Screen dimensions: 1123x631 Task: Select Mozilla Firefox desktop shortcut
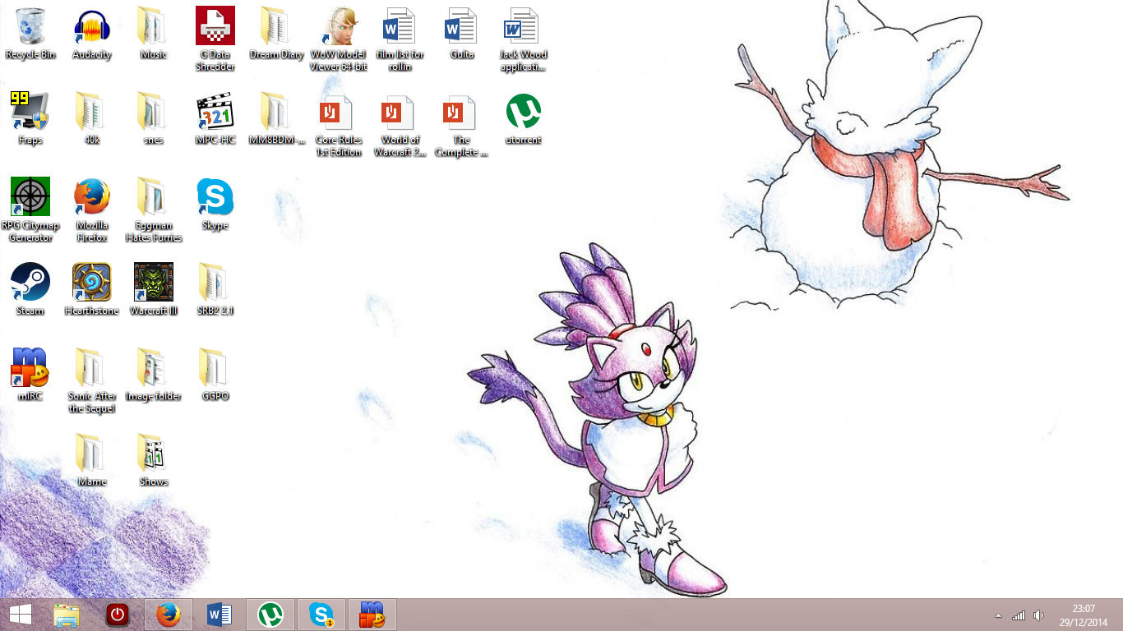92,210
